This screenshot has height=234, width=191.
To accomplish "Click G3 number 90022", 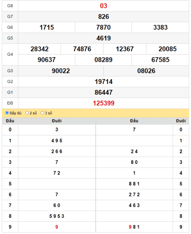I will pyautogui.click(x=61, y=71).
